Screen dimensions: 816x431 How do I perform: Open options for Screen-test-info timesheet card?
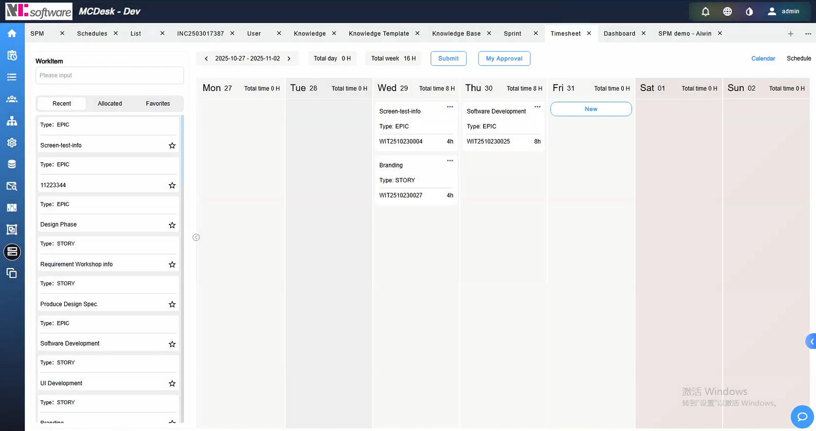click(x=450, y=107)
